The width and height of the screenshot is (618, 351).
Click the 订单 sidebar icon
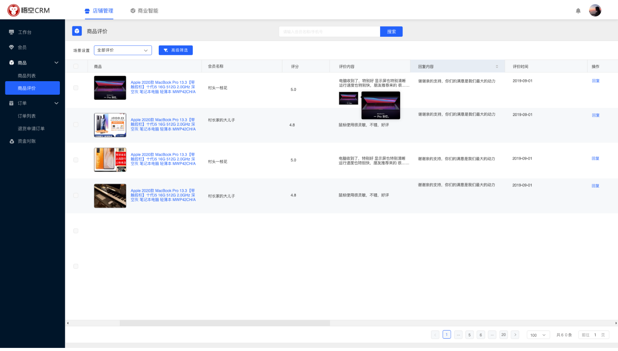(x=12, y=103)
